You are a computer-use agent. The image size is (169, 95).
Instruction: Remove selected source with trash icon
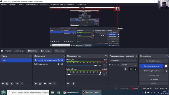pos(40,83)
